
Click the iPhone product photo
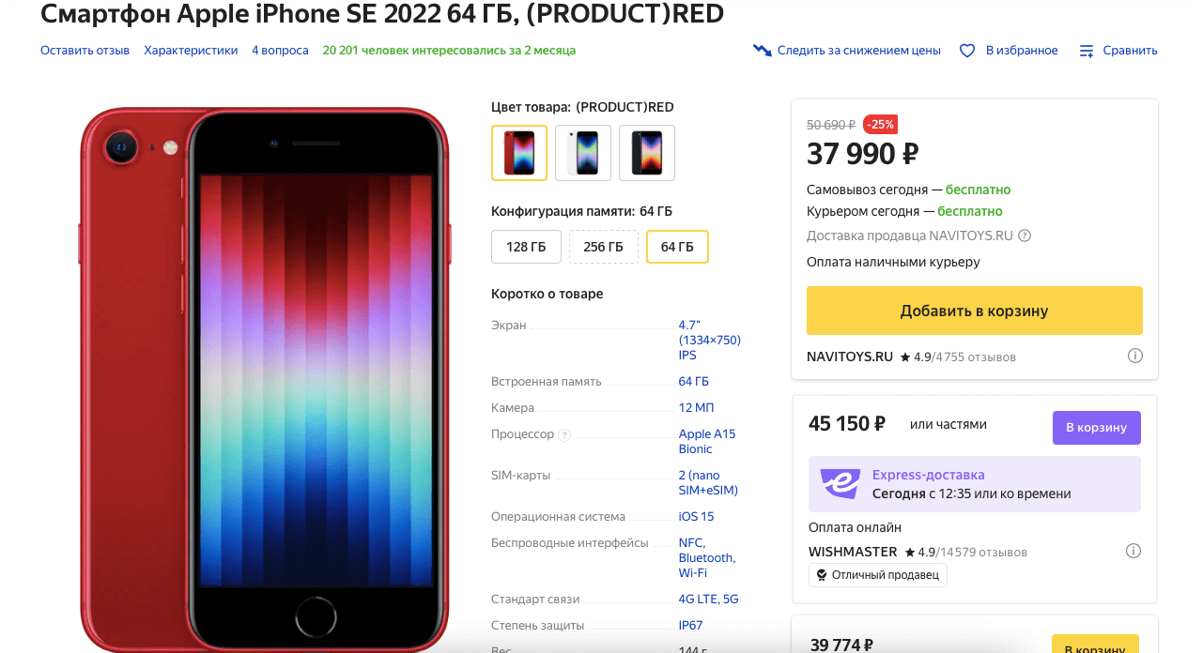(266, 375)
